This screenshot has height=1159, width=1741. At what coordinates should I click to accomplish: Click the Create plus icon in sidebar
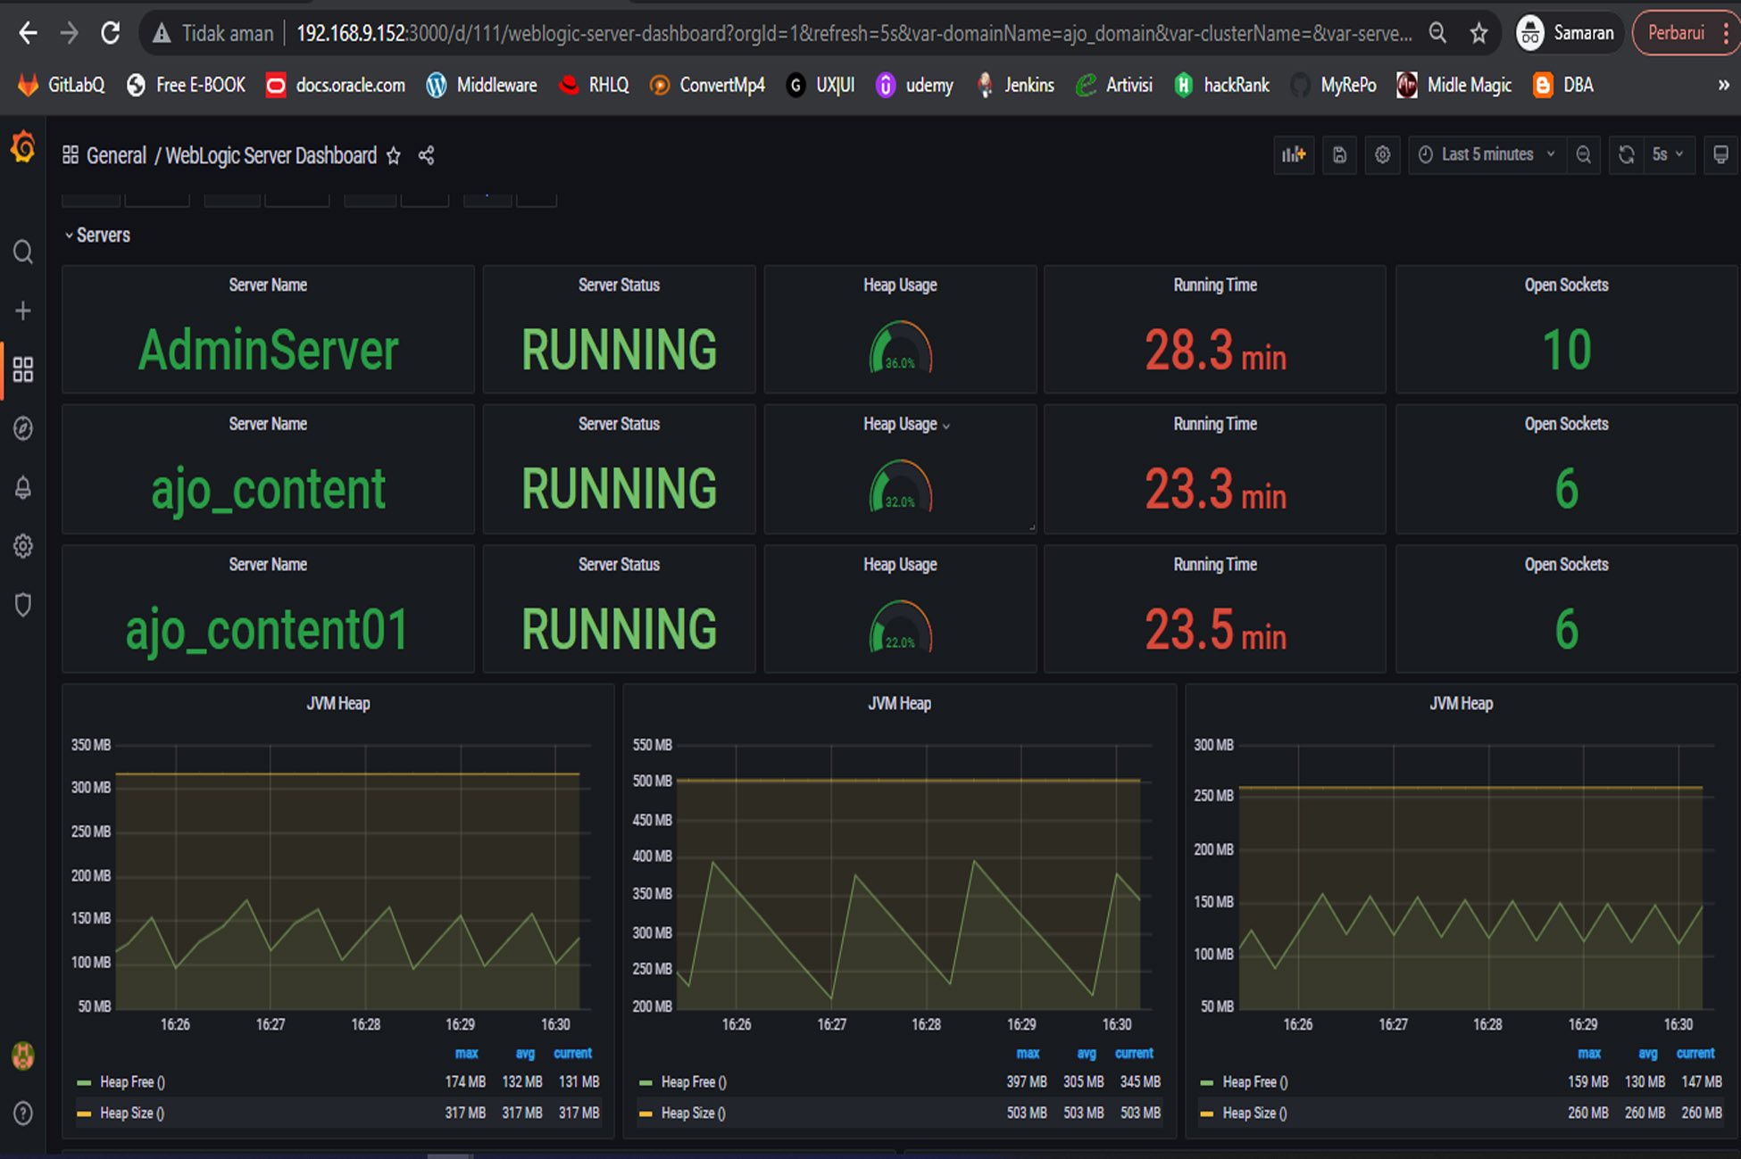pos(23,310)
